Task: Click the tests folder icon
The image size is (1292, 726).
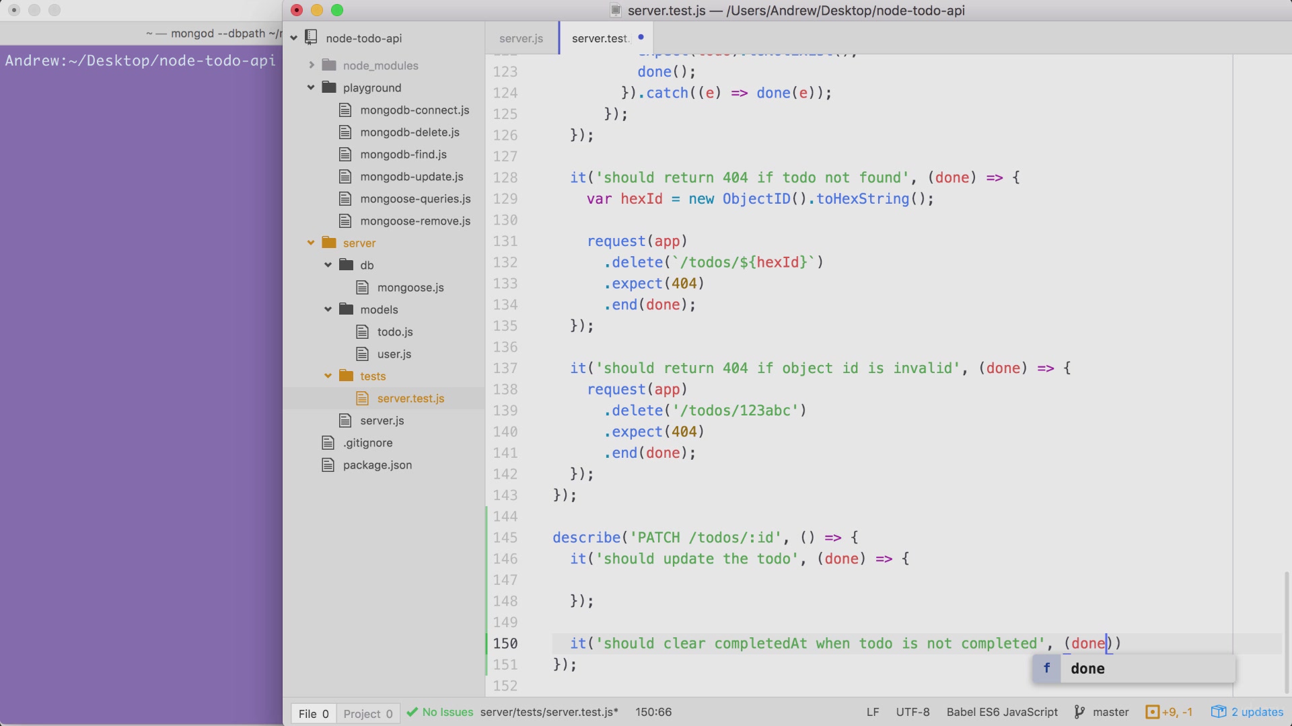Action: [346, 375]
